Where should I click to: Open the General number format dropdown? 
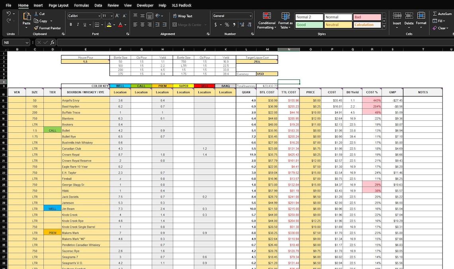coord(250,16)
